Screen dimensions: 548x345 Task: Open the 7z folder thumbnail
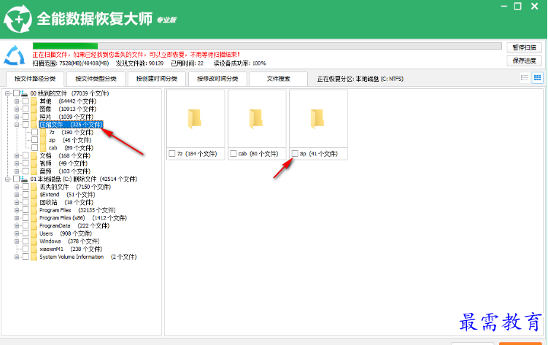tap(196, 119)
